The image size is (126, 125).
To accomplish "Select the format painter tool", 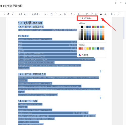I will (x=13, y=14).
